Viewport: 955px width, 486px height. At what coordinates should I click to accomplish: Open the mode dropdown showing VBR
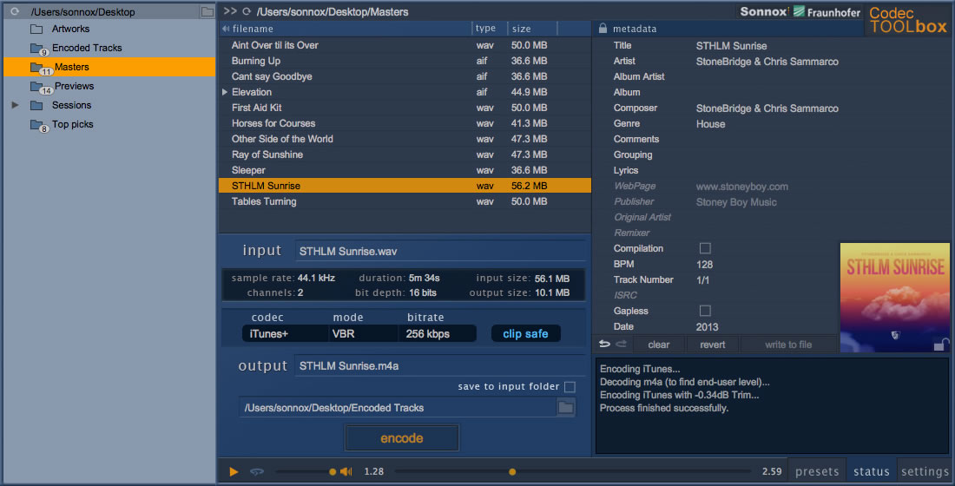pos(364,334)
